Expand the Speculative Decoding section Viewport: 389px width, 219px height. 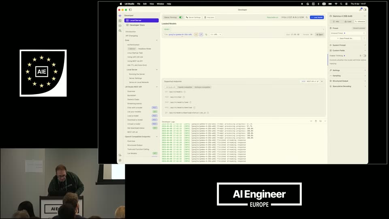point(348,86)
